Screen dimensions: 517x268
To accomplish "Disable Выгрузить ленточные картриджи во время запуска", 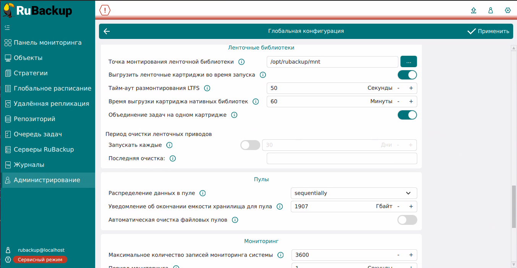I will click(407, 75).
